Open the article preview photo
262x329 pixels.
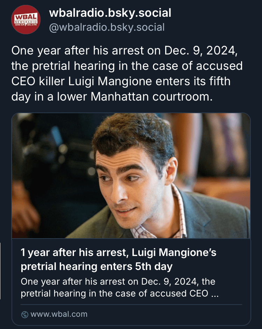(x=131, y=176)
